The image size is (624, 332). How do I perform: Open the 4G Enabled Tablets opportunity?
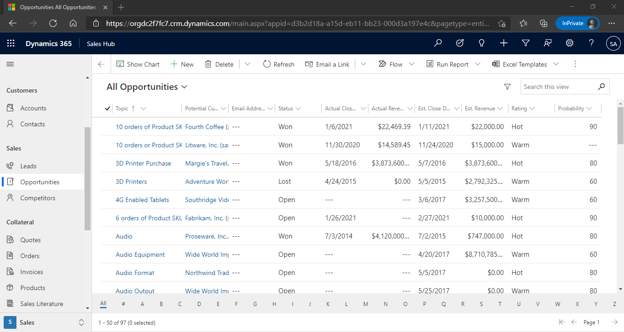coord(142,200)
